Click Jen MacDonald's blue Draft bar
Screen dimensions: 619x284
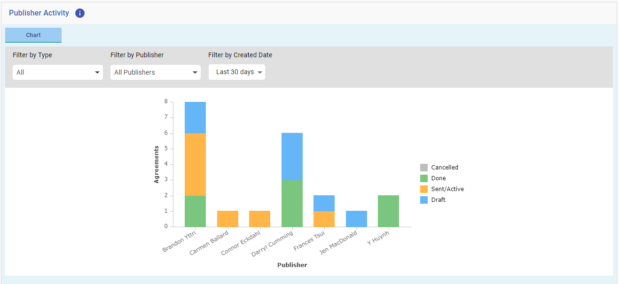356,219
